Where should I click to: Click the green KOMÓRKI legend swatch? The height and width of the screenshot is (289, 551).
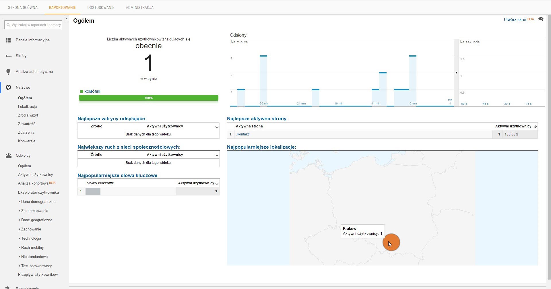(82, 92)
